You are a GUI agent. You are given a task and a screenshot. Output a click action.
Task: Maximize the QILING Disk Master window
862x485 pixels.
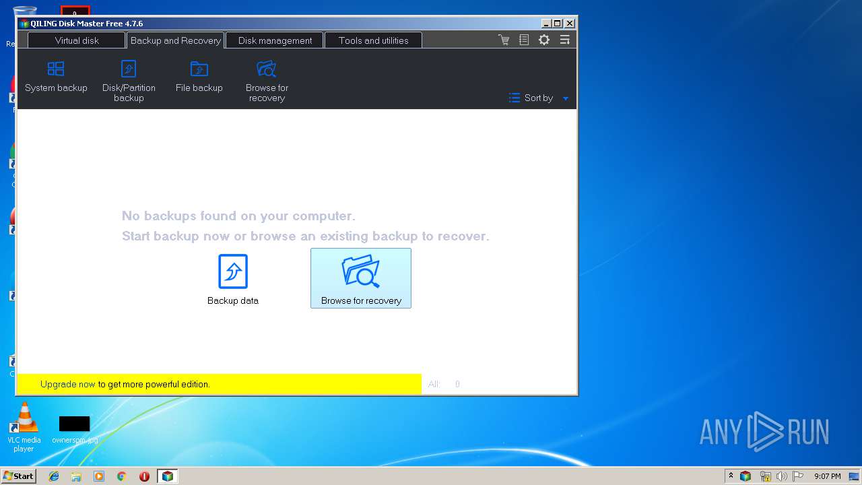tap(557, 24)
